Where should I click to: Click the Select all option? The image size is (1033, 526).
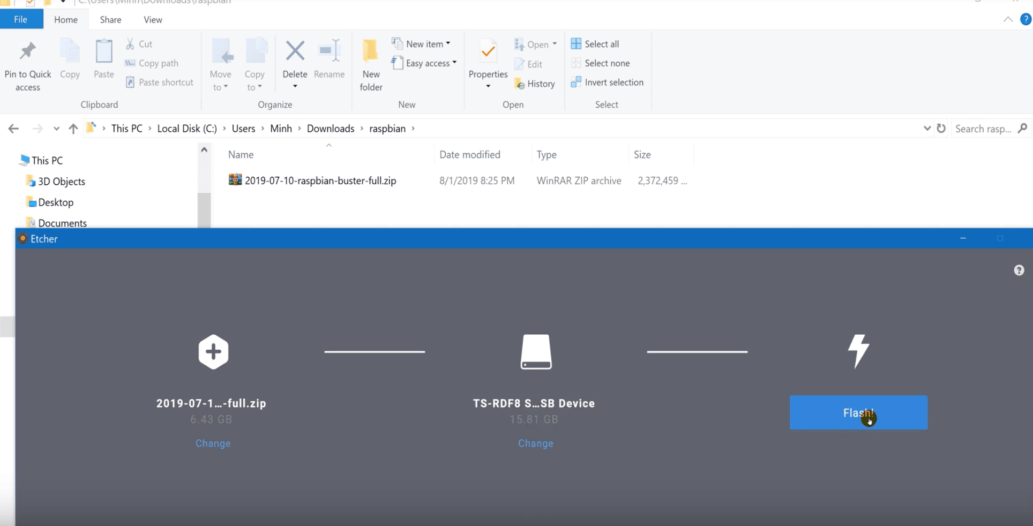(595, 44)
